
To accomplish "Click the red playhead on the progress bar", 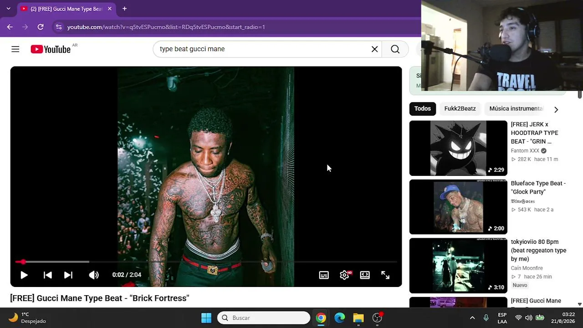I will [23, 262].
